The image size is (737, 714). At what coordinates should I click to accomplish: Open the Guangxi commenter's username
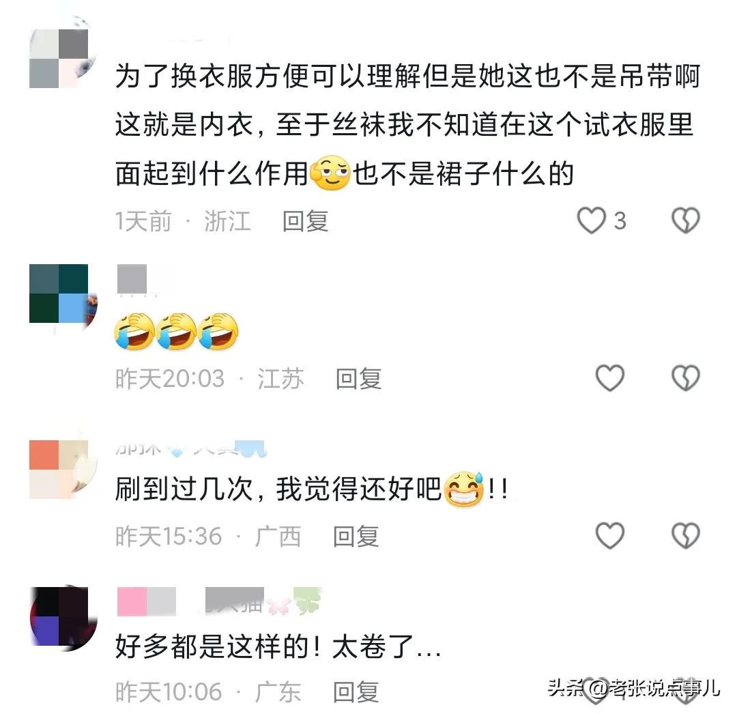[191, 449]
